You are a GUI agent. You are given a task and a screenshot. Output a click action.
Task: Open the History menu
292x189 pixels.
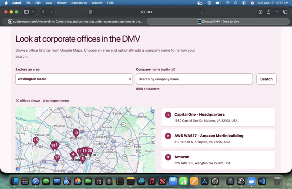click(x=62, y=3)
